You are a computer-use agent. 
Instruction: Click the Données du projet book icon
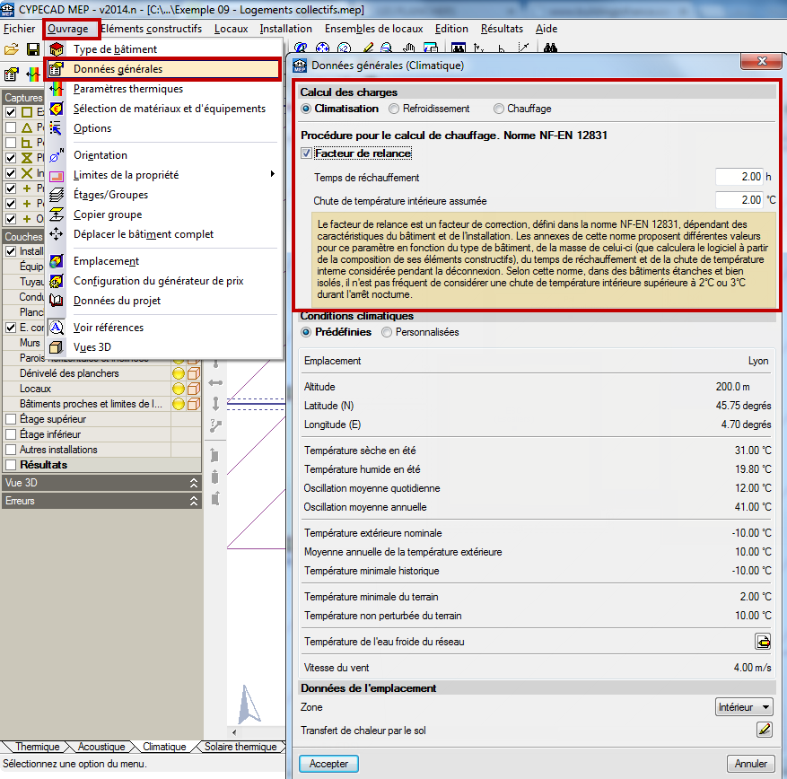(x=57, y=301)
